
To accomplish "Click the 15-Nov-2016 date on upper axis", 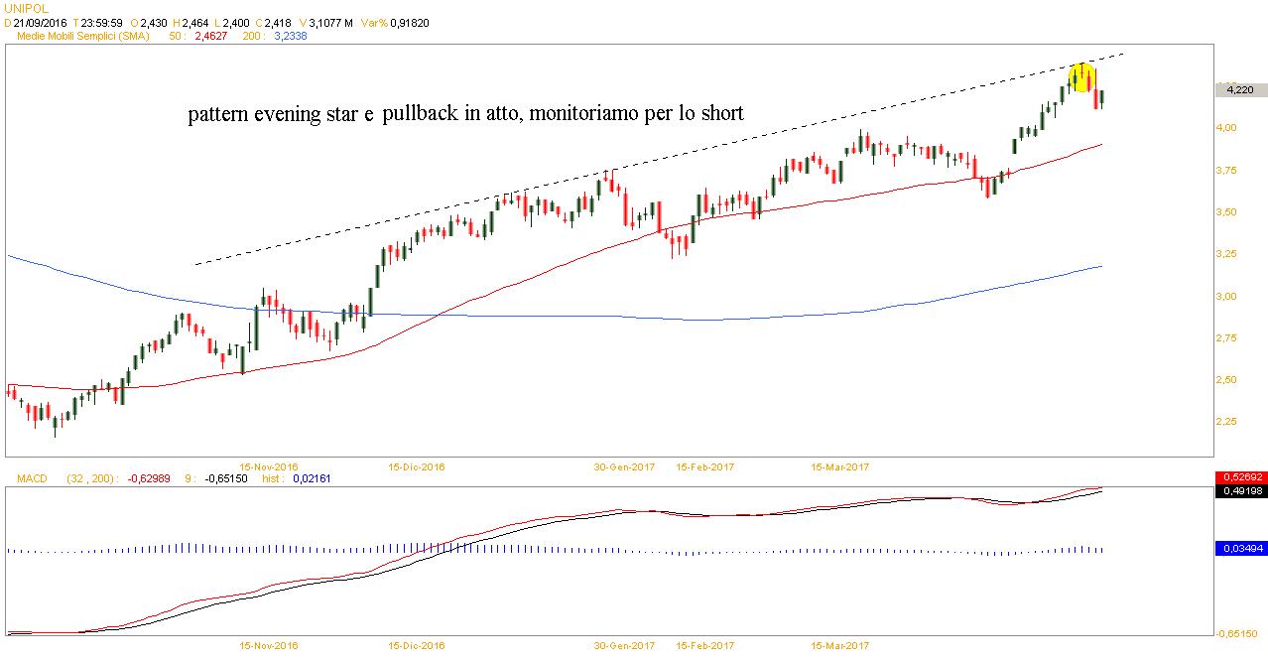I will point(268,465).
